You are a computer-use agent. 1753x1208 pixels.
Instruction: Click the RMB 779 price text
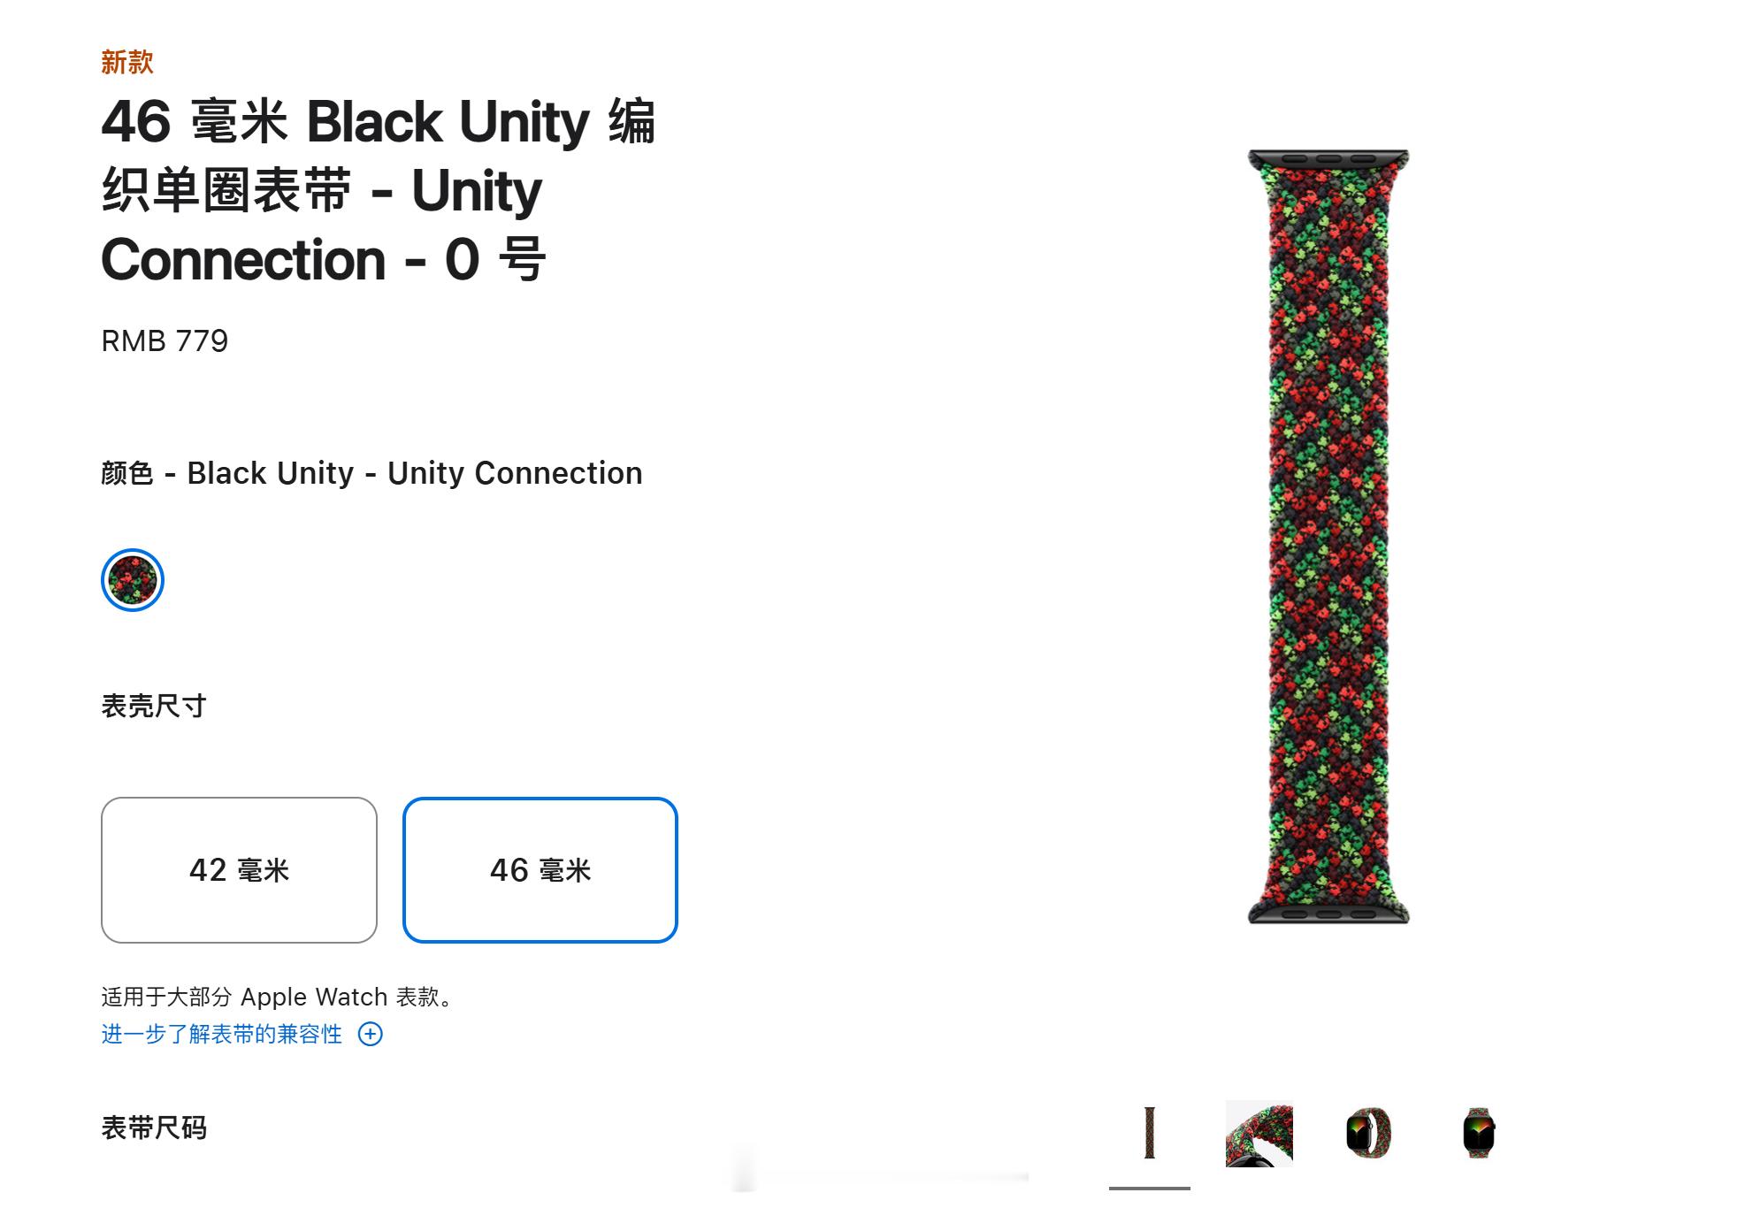[x=165, y=341]
